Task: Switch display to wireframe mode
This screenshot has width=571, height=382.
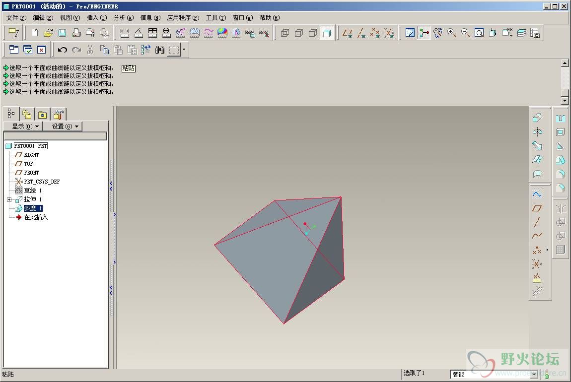Action: (x=285, y=33)
